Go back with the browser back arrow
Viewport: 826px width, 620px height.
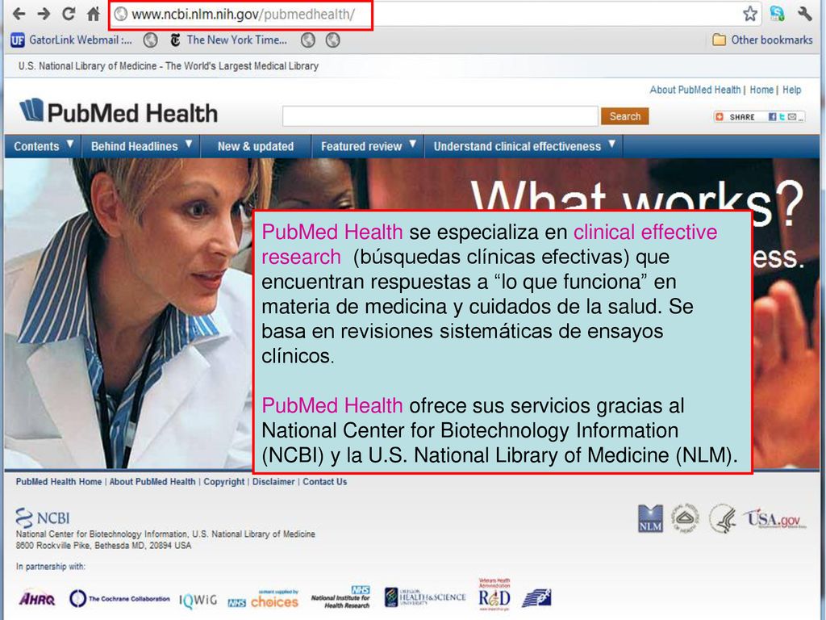[x=19, y=14]
